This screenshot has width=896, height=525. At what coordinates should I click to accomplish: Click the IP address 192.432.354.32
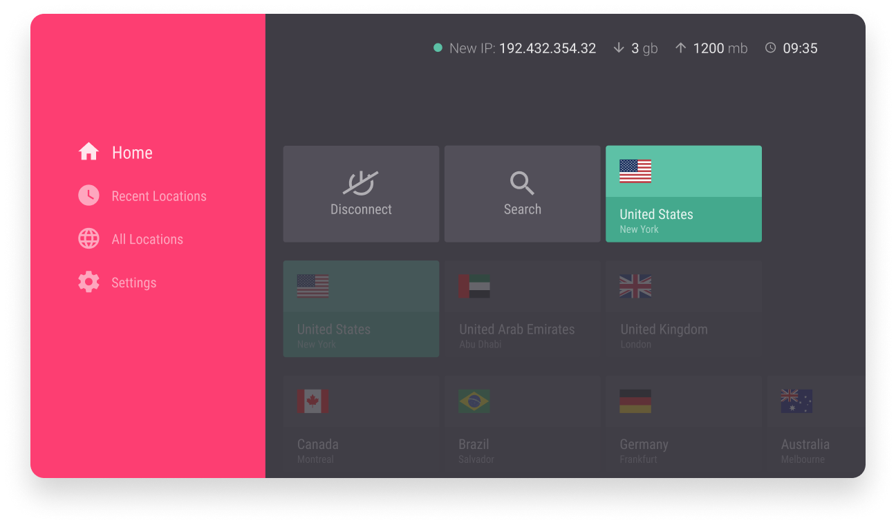pos(548,48)
